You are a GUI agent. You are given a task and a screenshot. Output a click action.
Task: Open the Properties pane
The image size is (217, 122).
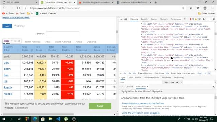(x=166, y=78)
